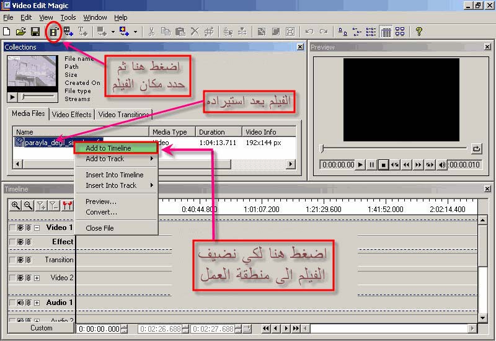The width and height of the screenshot is (496, 341).
Task: Choose Preview... in context menu
Action: pyautogui.click(x=116, y=201)
